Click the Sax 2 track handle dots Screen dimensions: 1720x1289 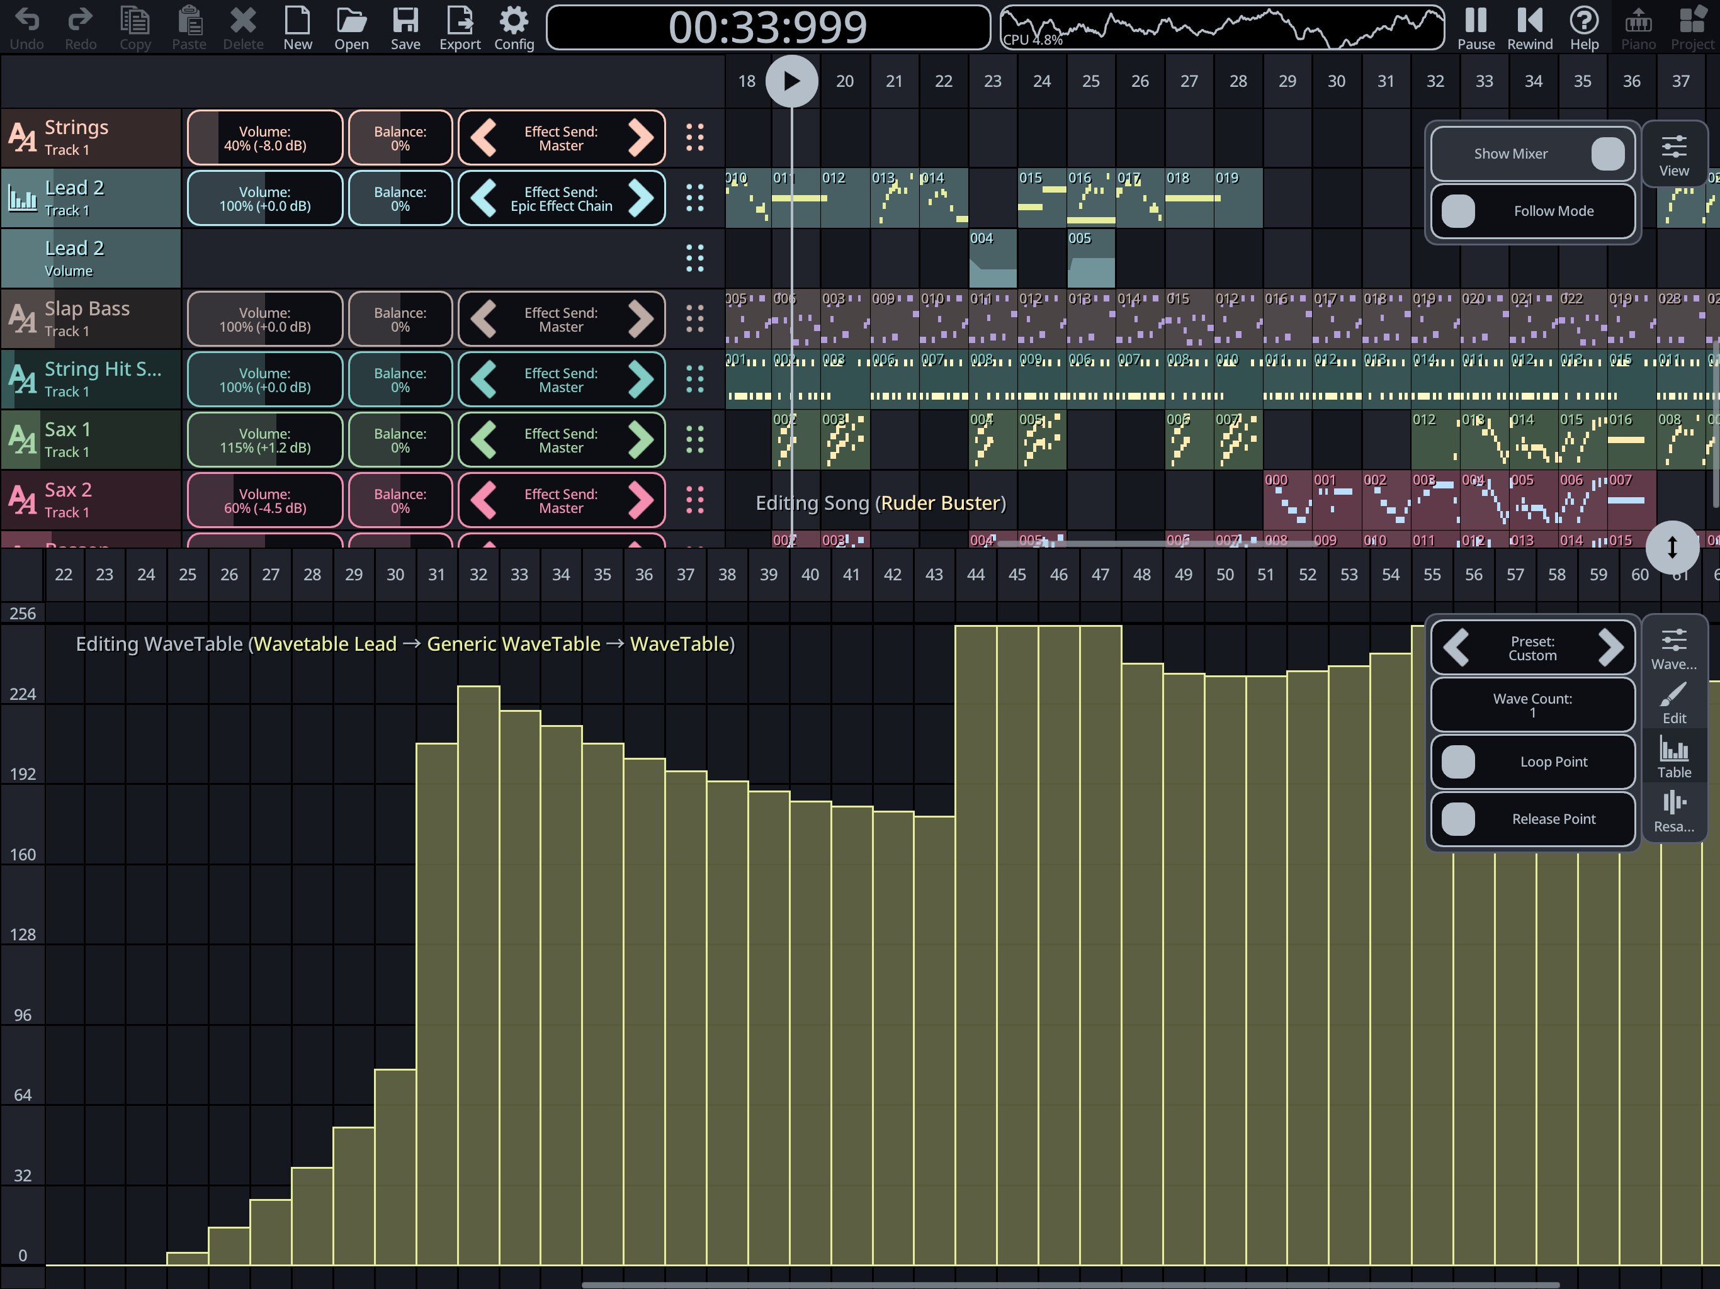click(694, 500)
